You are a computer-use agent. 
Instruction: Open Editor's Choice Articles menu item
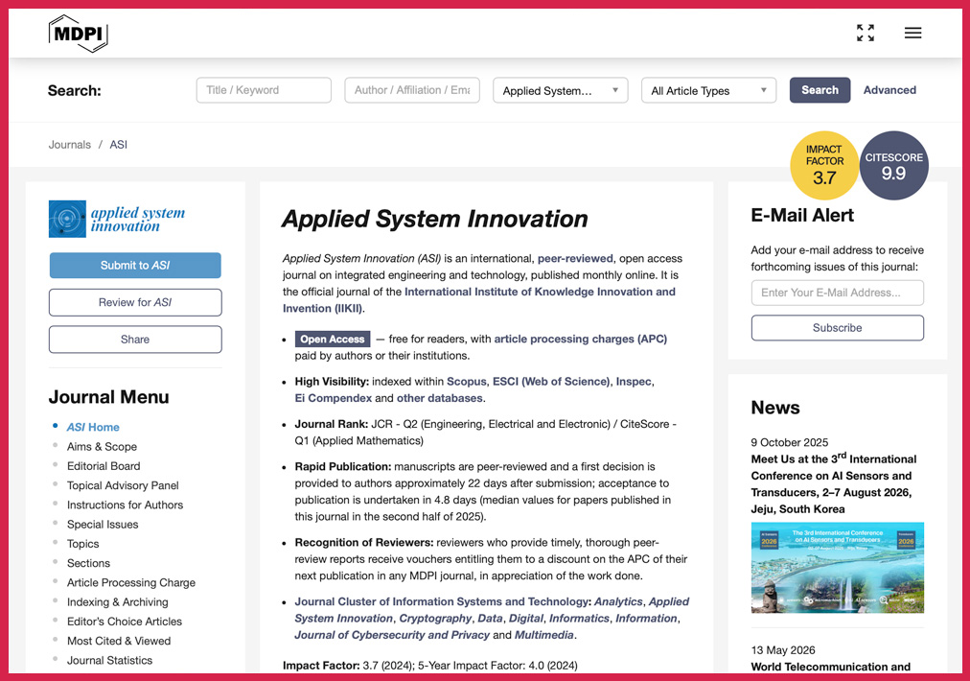125,622
